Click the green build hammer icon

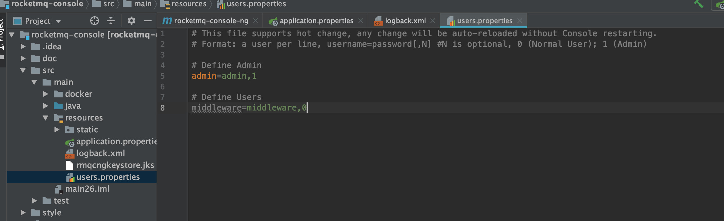pos(699,4)
